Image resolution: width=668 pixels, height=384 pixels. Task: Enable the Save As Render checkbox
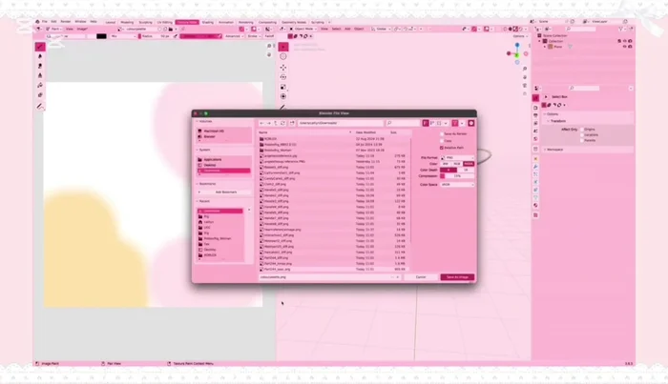pos(442,134)
